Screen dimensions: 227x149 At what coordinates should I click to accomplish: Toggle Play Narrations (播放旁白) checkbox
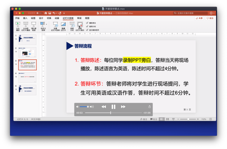point(87,23)
